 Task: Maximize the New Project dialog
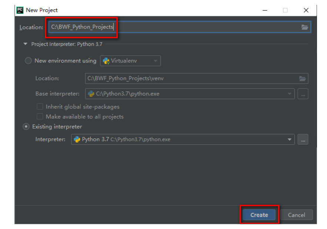(285, 10)
